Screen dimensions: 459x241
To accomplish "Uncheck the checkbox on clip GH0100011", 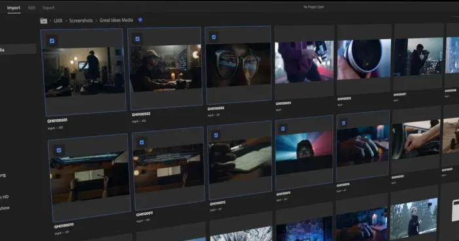I will (142, 142).
